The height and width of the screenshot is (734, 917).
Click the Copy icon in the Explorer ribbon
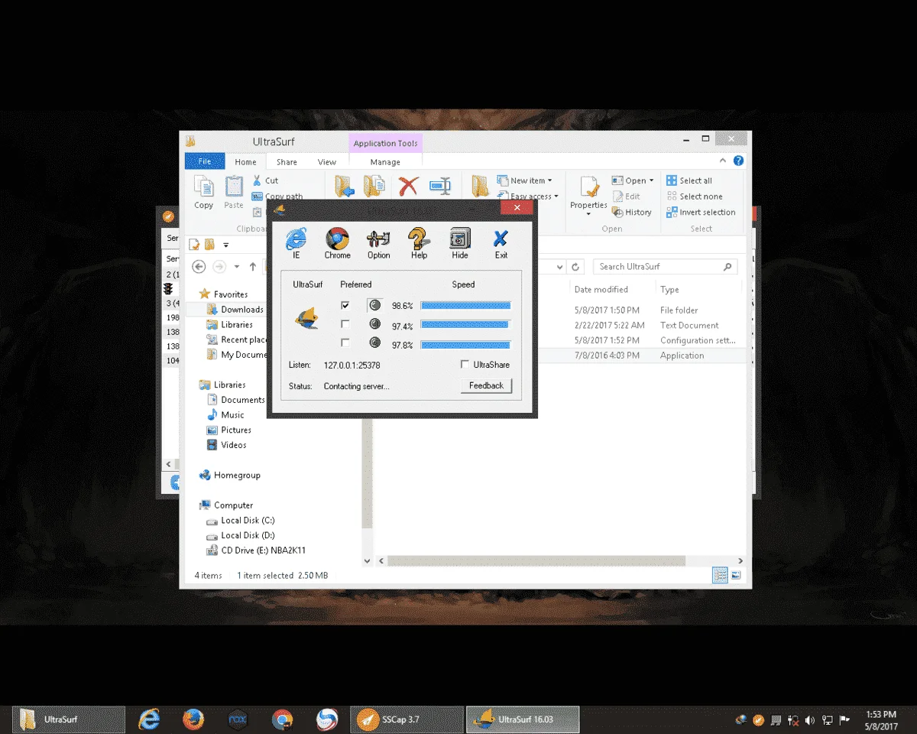click(203, 187)
